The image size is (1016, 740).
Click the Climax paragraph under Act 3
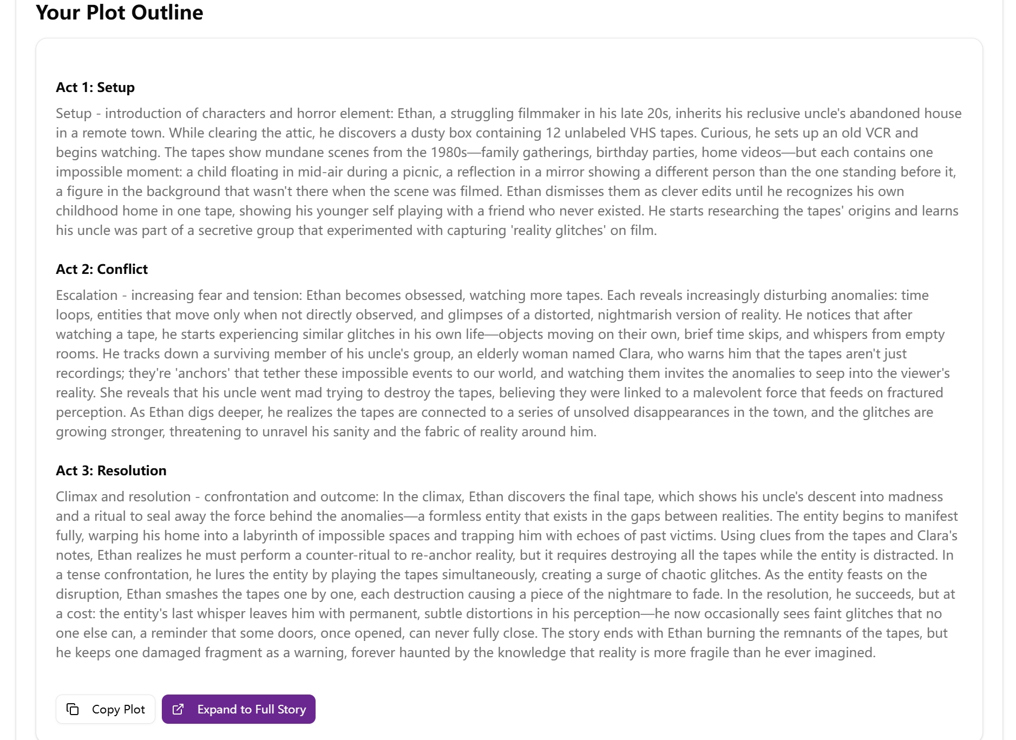(x=487, y=574)
